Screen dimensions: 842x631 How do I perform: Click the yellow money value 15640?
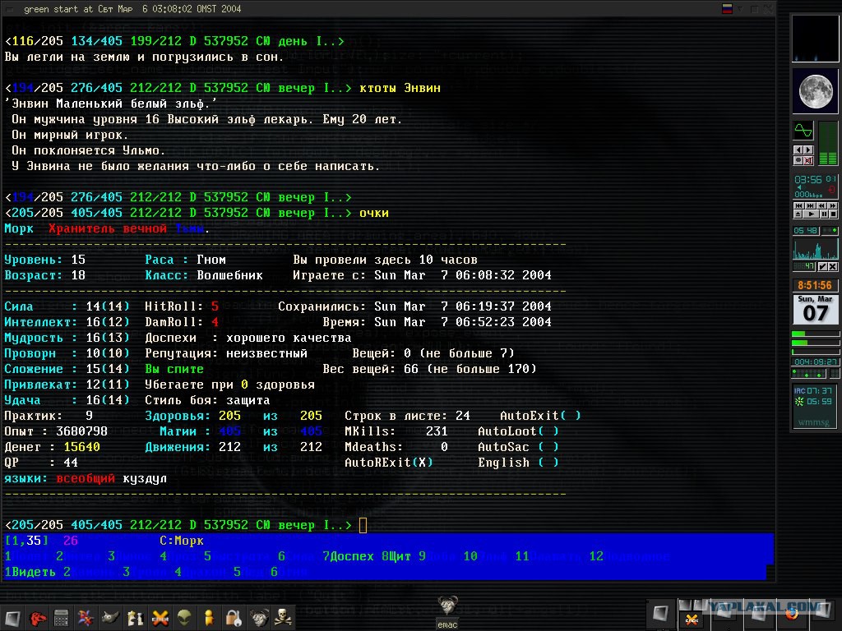point(81,447)
